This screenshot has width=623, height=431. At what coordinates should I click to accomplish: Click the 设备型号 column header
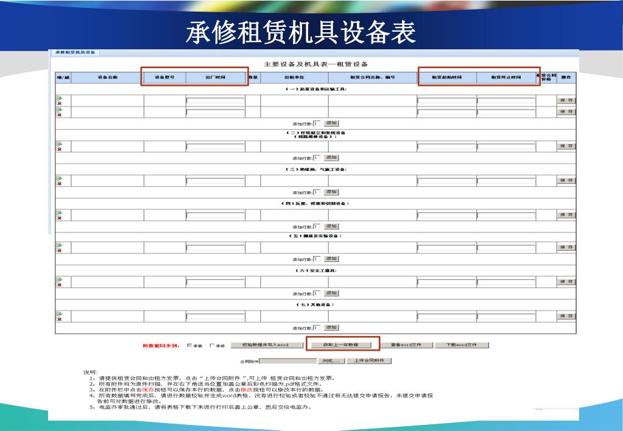click(x=164, y=77)
